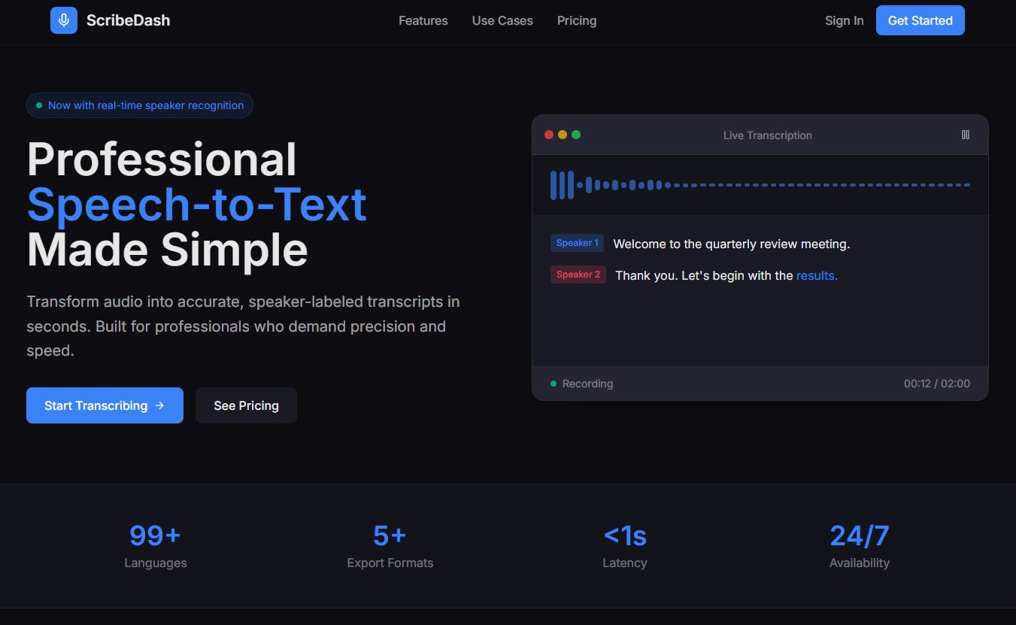Click the green window dot in Live Transcription
Viewport: 1016px width, 625px height.
point(576,135)
